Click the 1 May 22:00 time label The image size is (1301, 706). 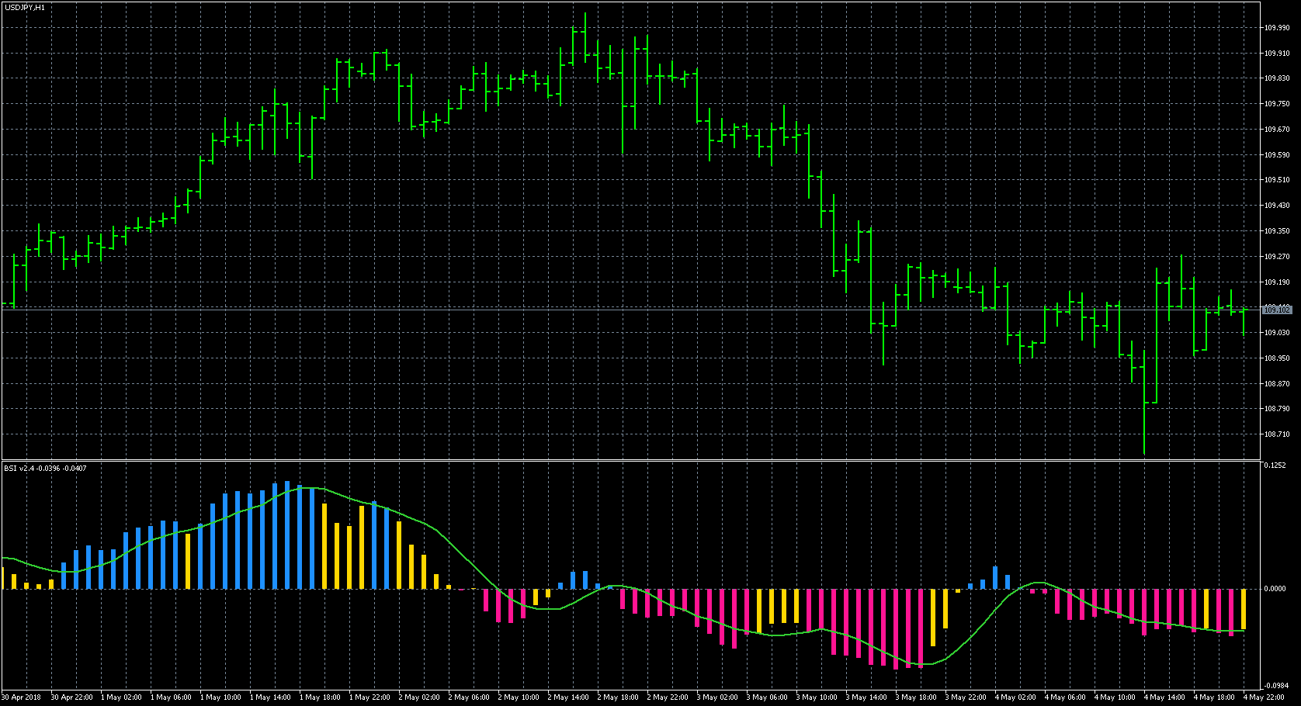369,697
